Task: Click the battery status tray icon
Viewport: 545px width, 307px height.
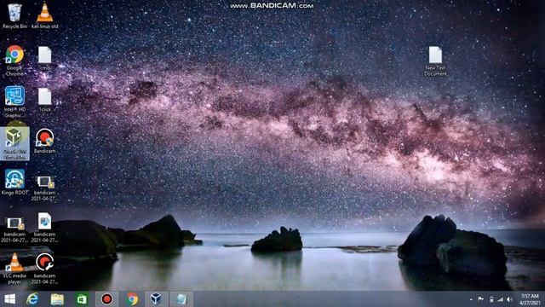Action: [491, 299]
